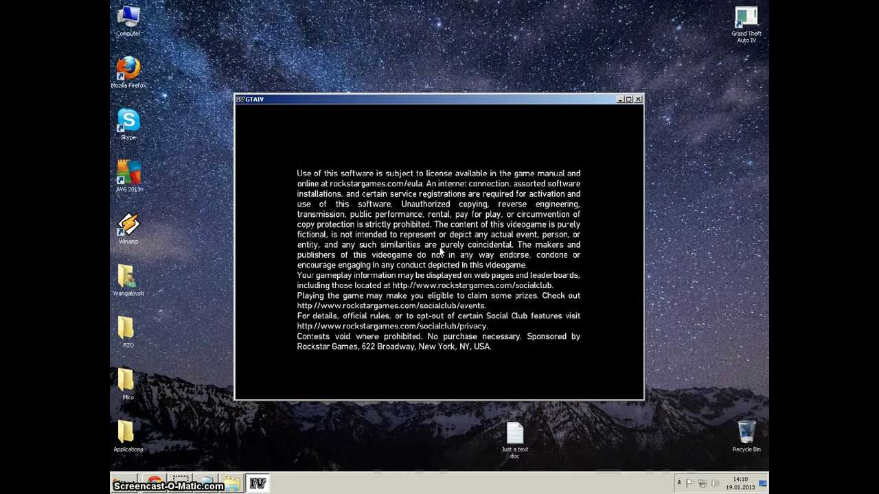Image resolution: width=879 pixels, height=494 pixels.
Task: Open the Computer desktop icon
Action: click(x=128, y=21)
